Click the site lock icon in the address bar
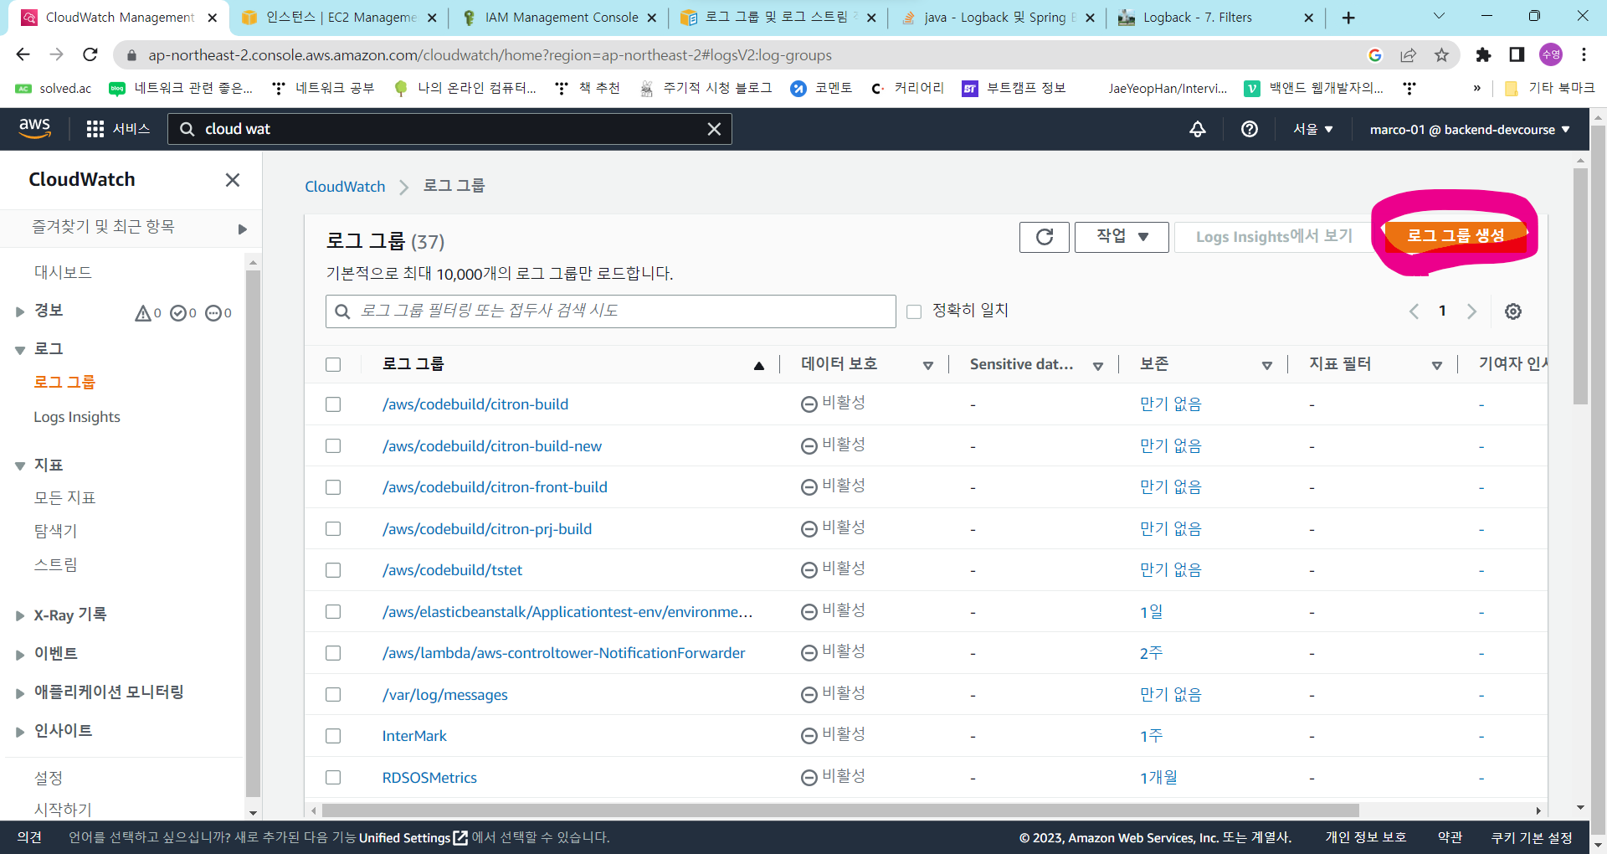 tap(131, 55)
